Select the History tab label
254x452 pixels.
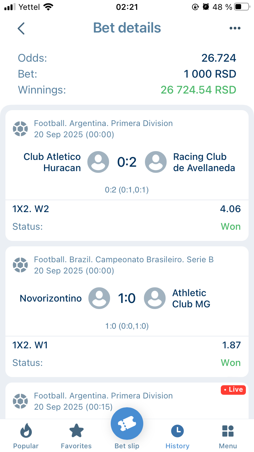177,446
